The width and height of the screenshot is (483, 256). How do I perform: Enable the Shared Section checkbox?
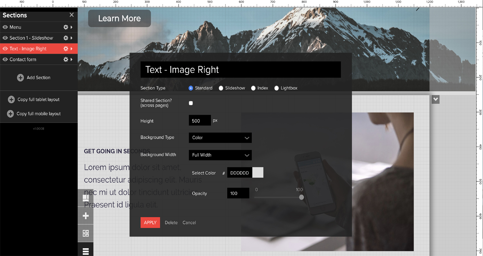coord(191,103)
